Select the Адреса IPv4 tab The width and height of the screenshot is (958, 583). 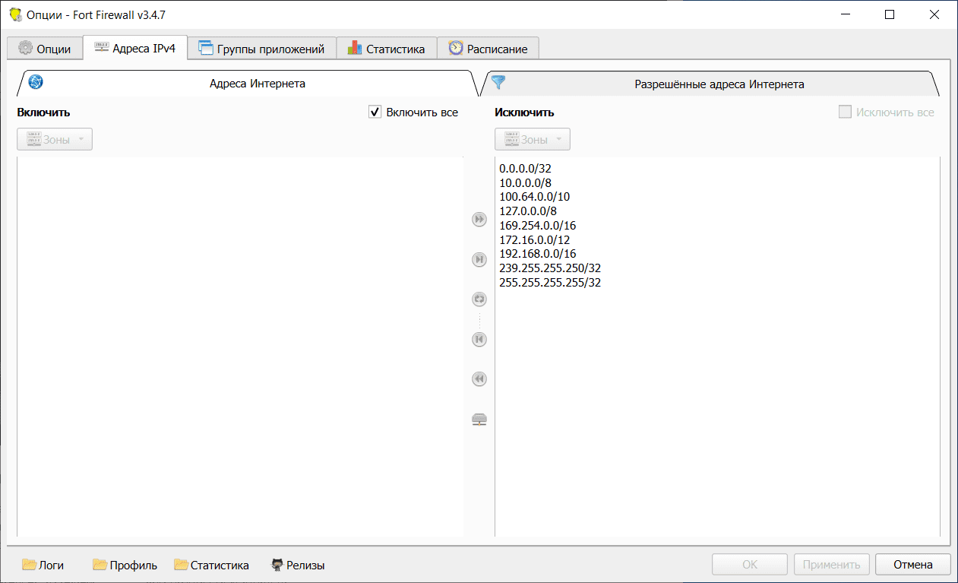(x=135, y=48)
